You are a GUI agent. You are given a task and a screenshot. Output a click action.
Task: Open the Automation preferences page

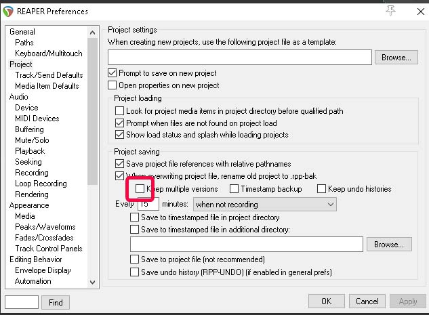(33, 281)
